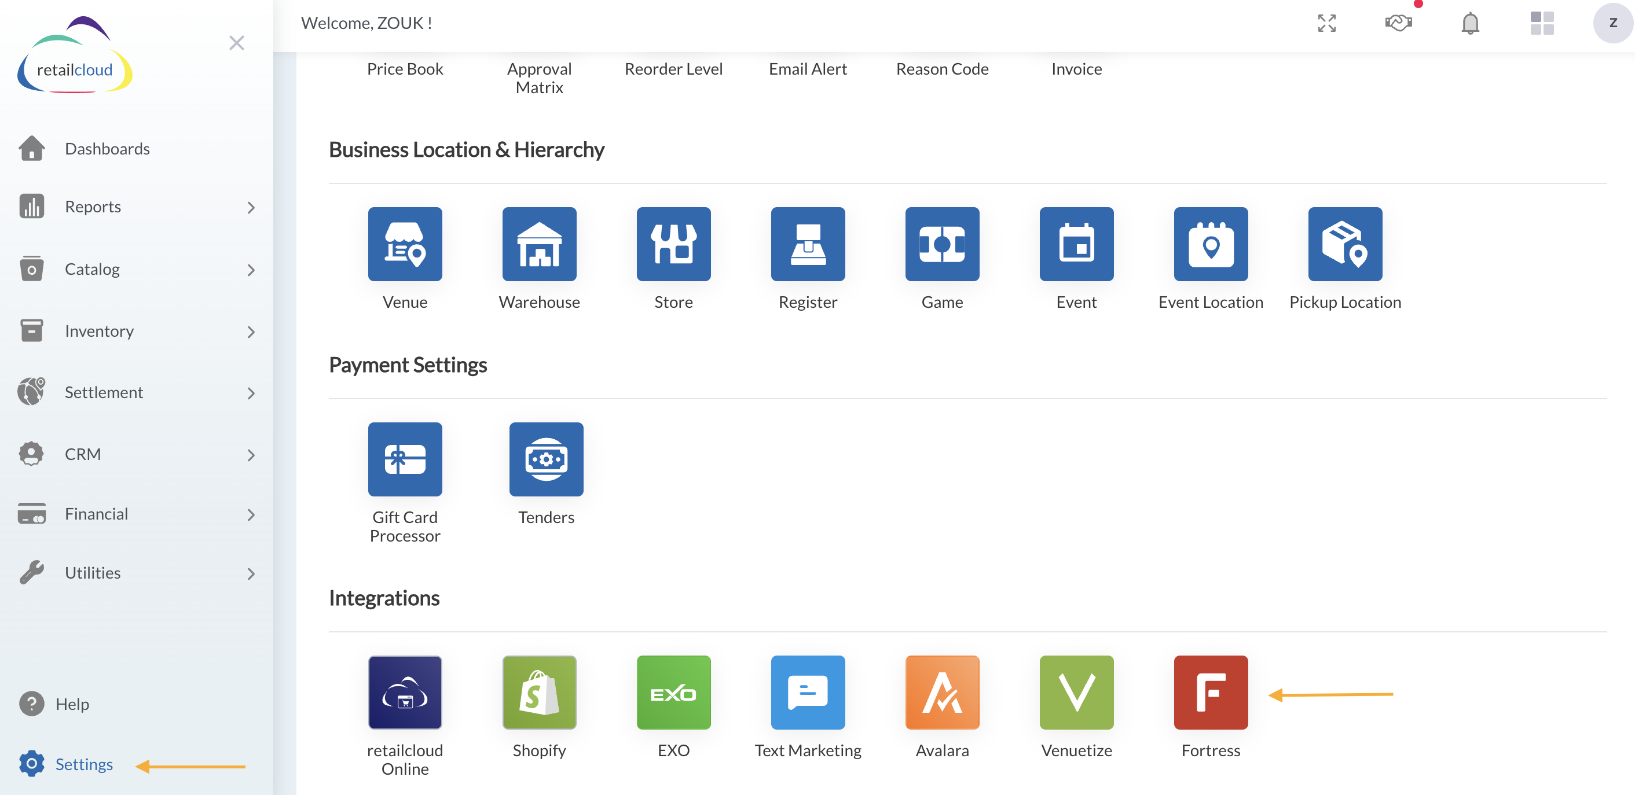1635x795 pixels.
Task: Expand the CRM chevron
Action: point(251,455)
